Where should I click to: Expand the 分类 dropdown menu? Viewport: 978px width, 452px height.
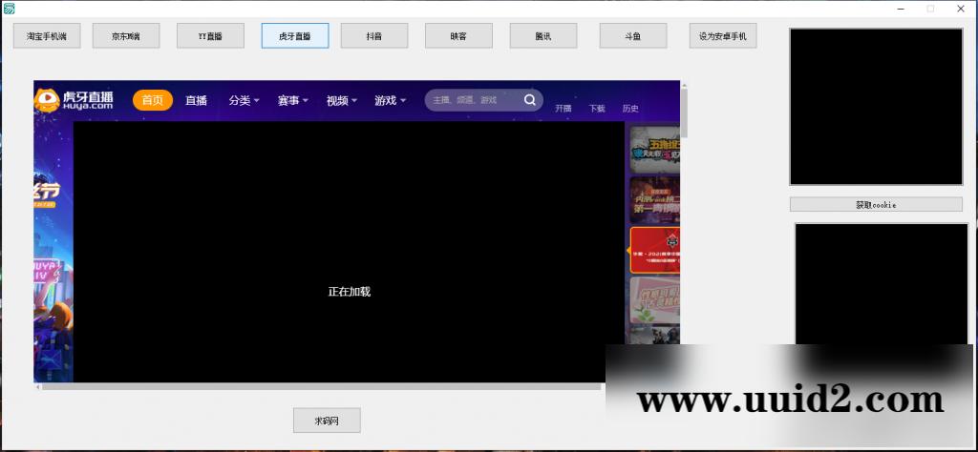point(244,100)
